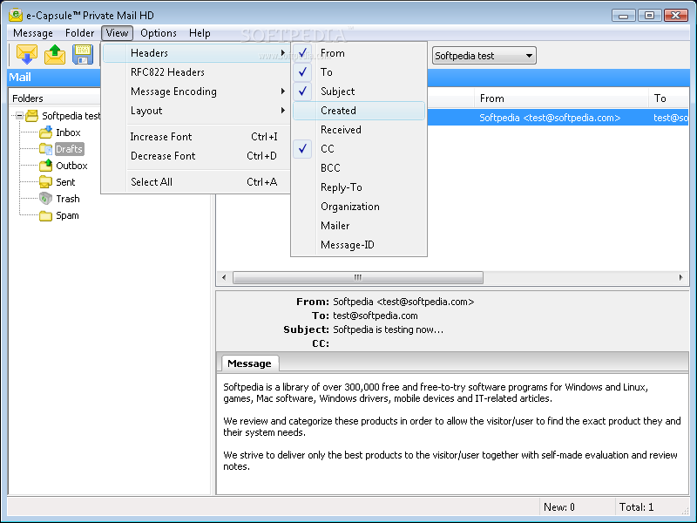The image size is (697, 523).
Task: Choose Decrease Font menu entry
Action: 196,156
